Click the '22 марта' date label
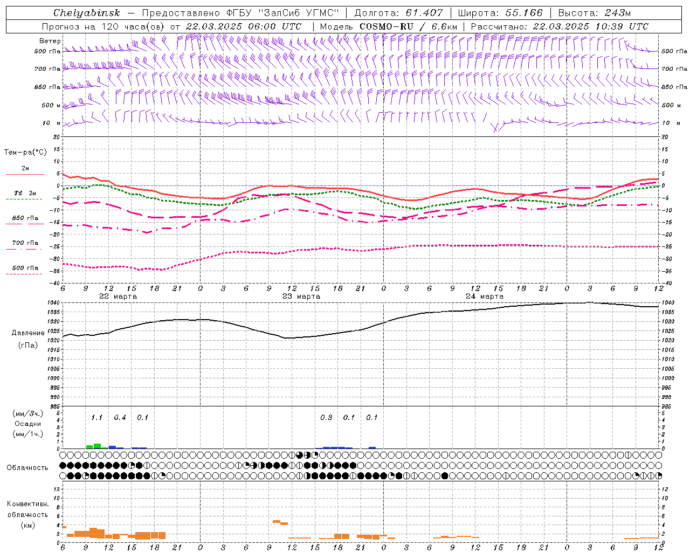The height and width of the screenshot is (552, 690). click(118, 296)
